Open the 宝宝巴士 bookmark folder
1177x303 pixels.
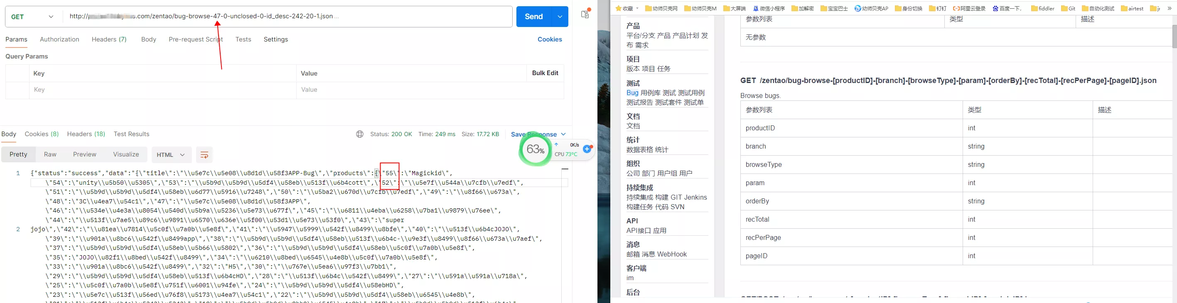[834, 8]
